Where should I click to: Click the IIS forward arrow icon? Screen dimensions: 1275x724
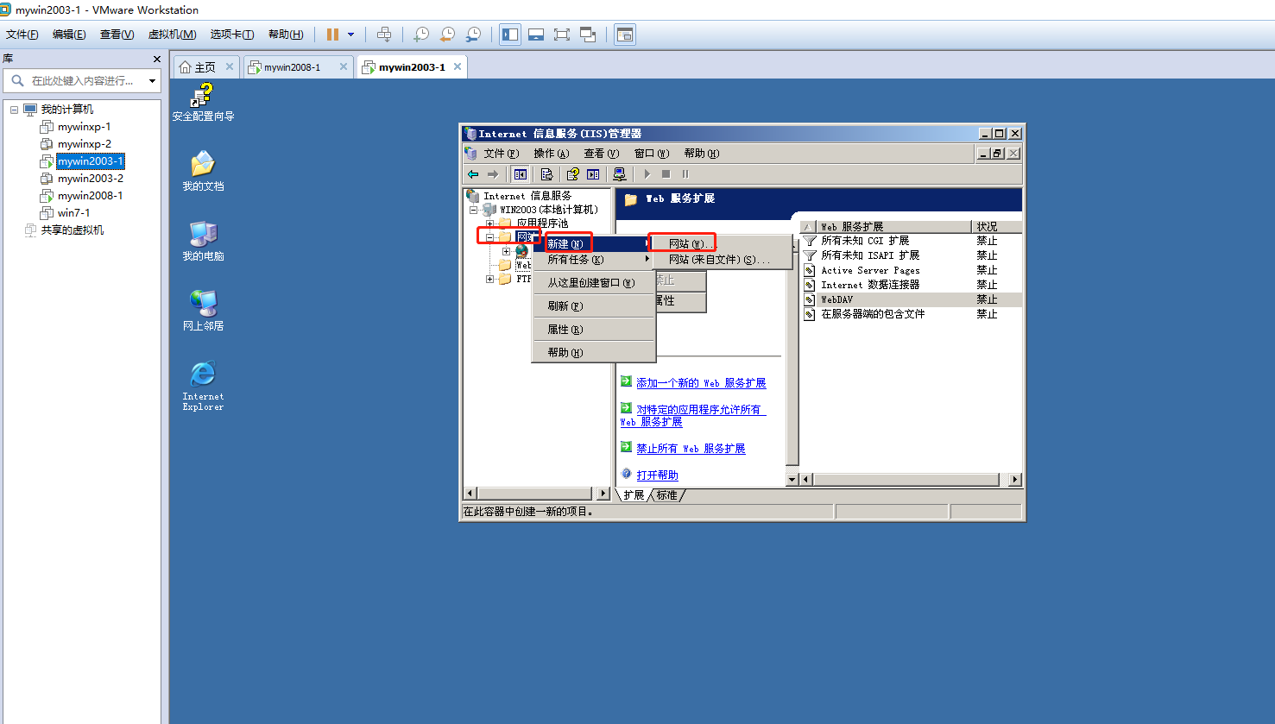(x=493, y=174)
